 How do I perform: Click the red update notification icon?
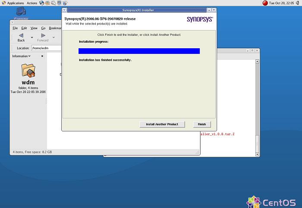(265, 3)
